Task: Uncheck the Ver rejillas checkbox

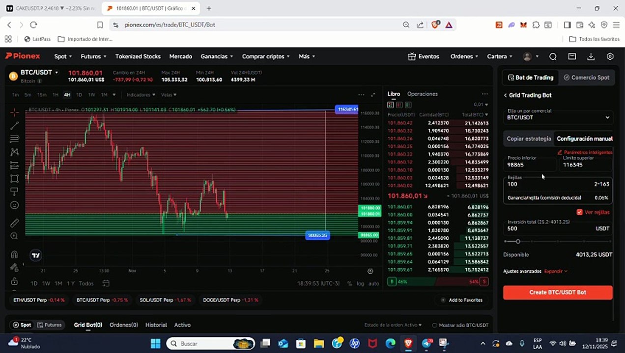Action: 579,212
